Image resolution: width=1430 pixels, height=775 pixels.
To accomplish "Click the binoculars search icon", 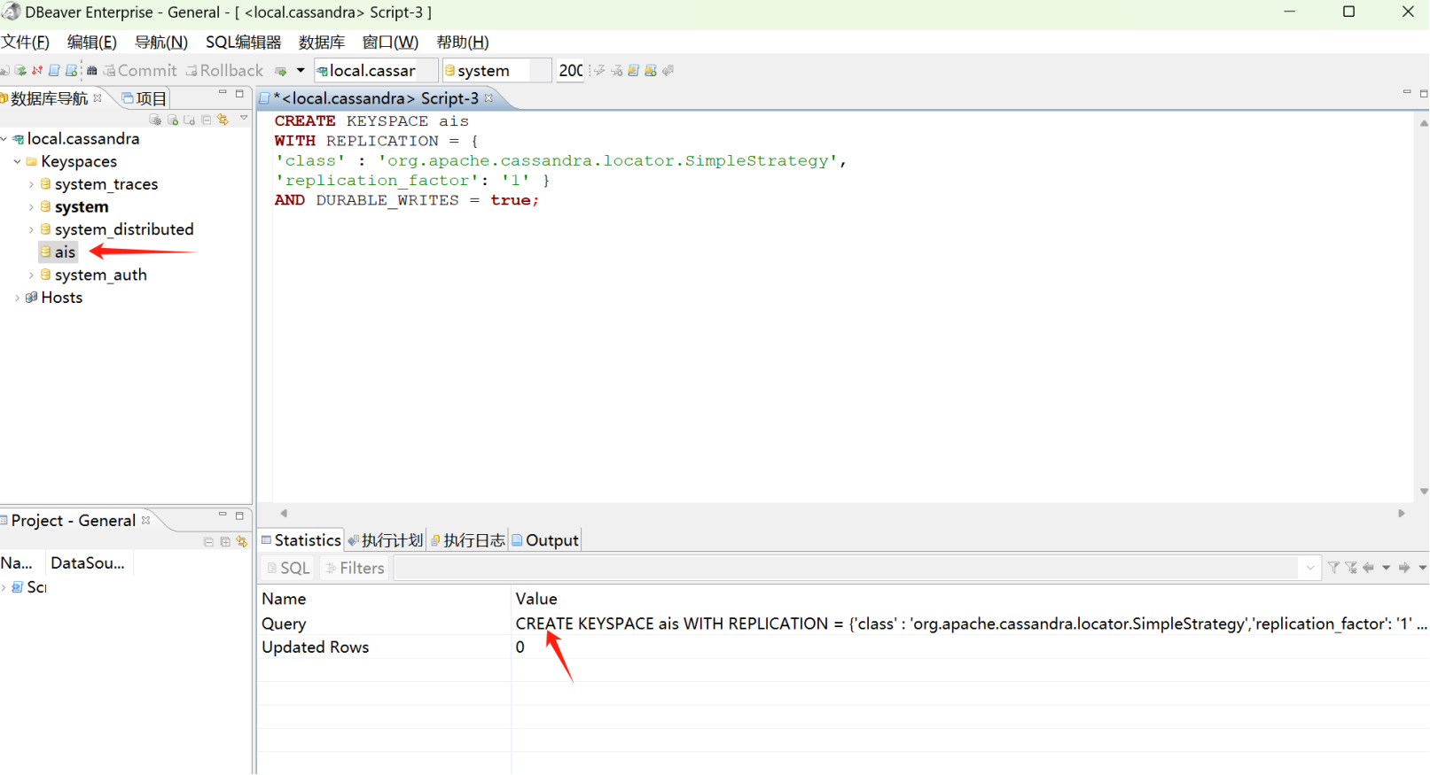I will pos(91,71).
